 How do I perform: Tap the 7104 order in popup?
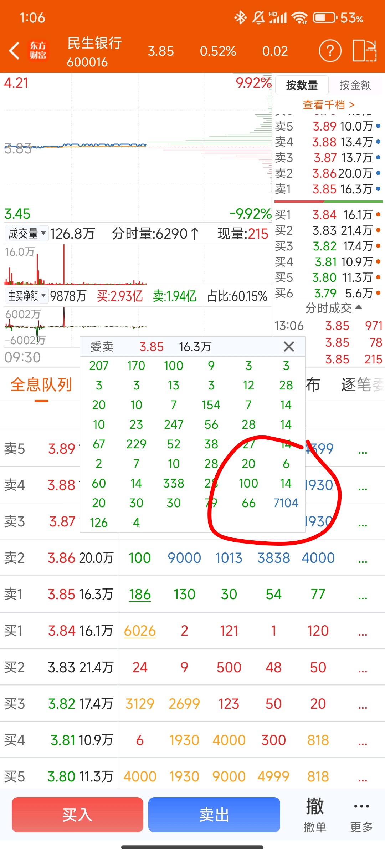pyautogui.click(x=286, y=503)
